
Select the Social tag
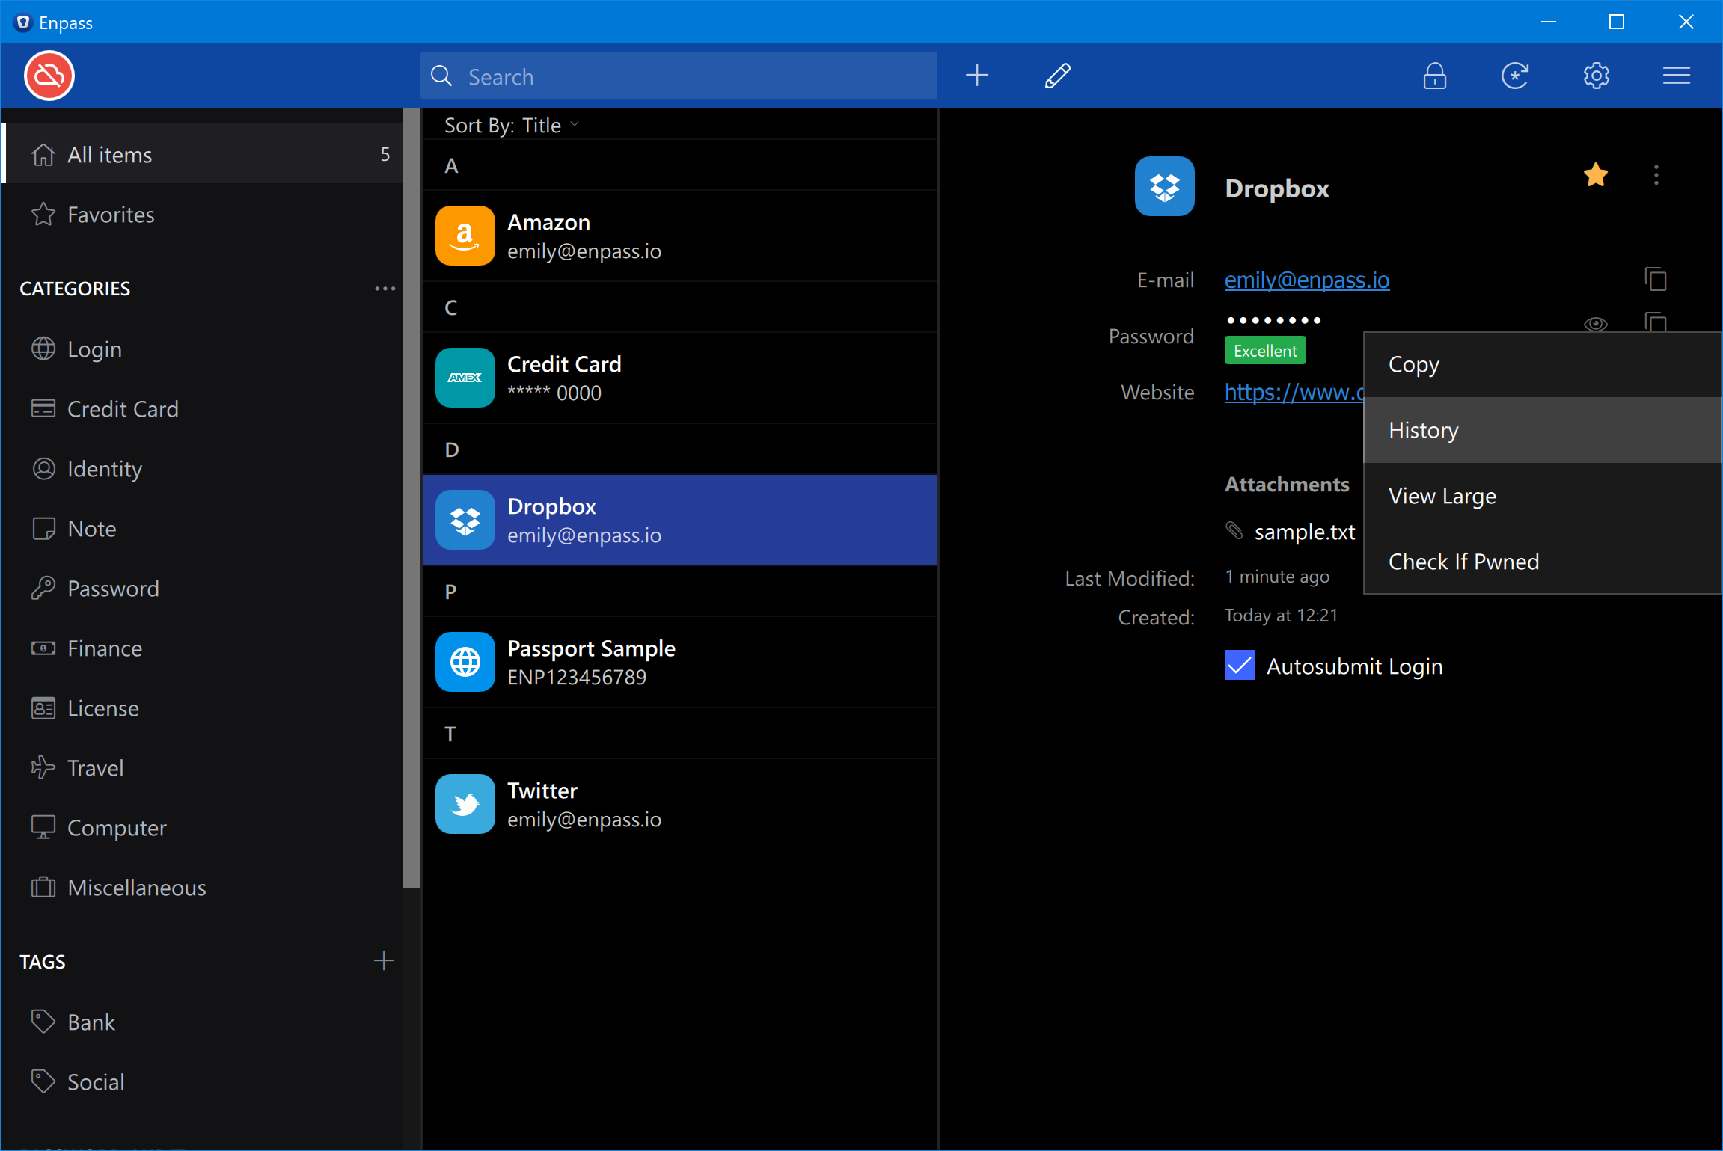(x=202, y=1082)
